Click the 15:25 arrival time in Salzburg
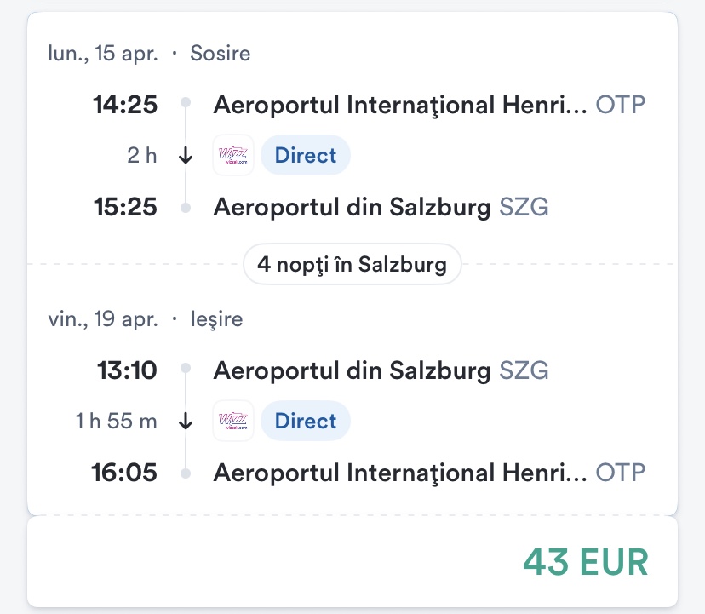This screenshot has height=614, width=705. [x=125, y=207]
